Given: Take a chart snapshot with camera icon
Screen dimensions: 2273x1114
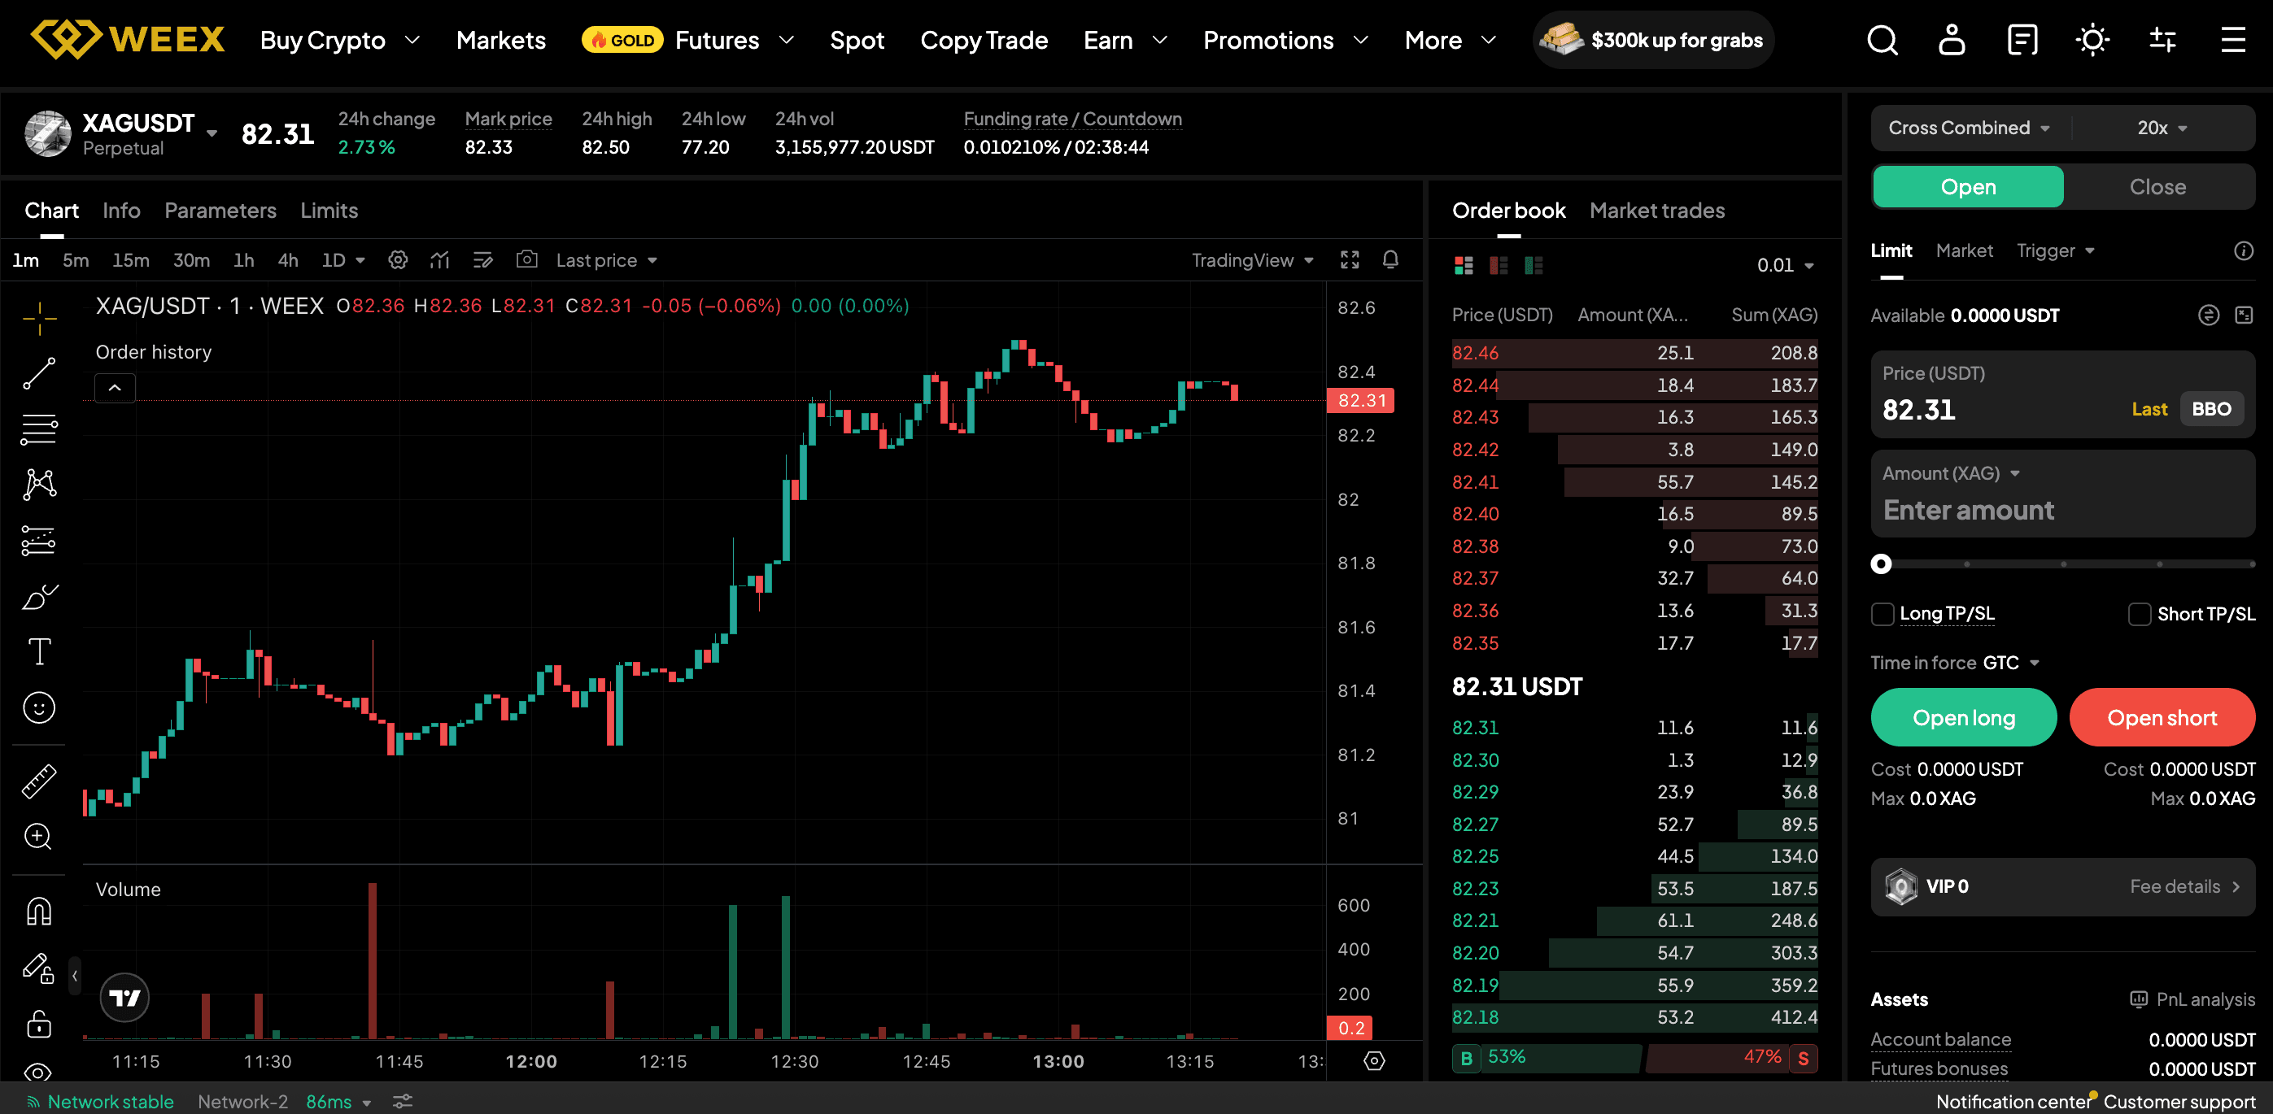Looking at the screenshot, I should (x=527, y=259).
